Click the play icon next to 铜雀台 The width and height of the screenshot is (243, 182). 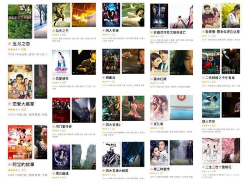click(104, 78)
